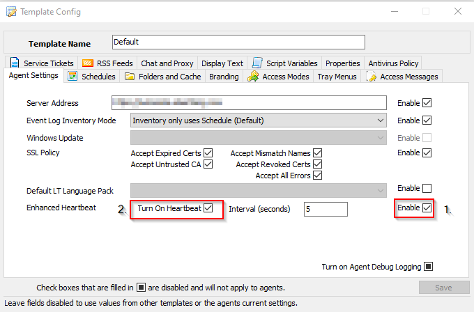Viewport: 474px width, 312px height.
Task: Click the Folders and Cache folder icon
Action: point(130,77)
